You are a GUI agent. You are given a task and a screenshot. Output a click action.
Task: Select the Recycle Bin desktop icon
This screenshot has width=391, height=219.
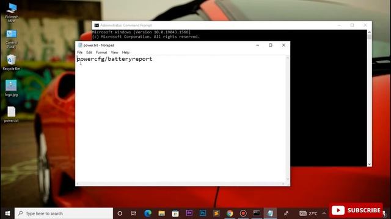(x=12, y=63)
